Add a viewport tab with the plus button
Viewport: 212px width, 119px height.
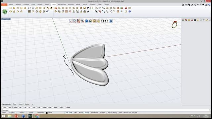32,104
